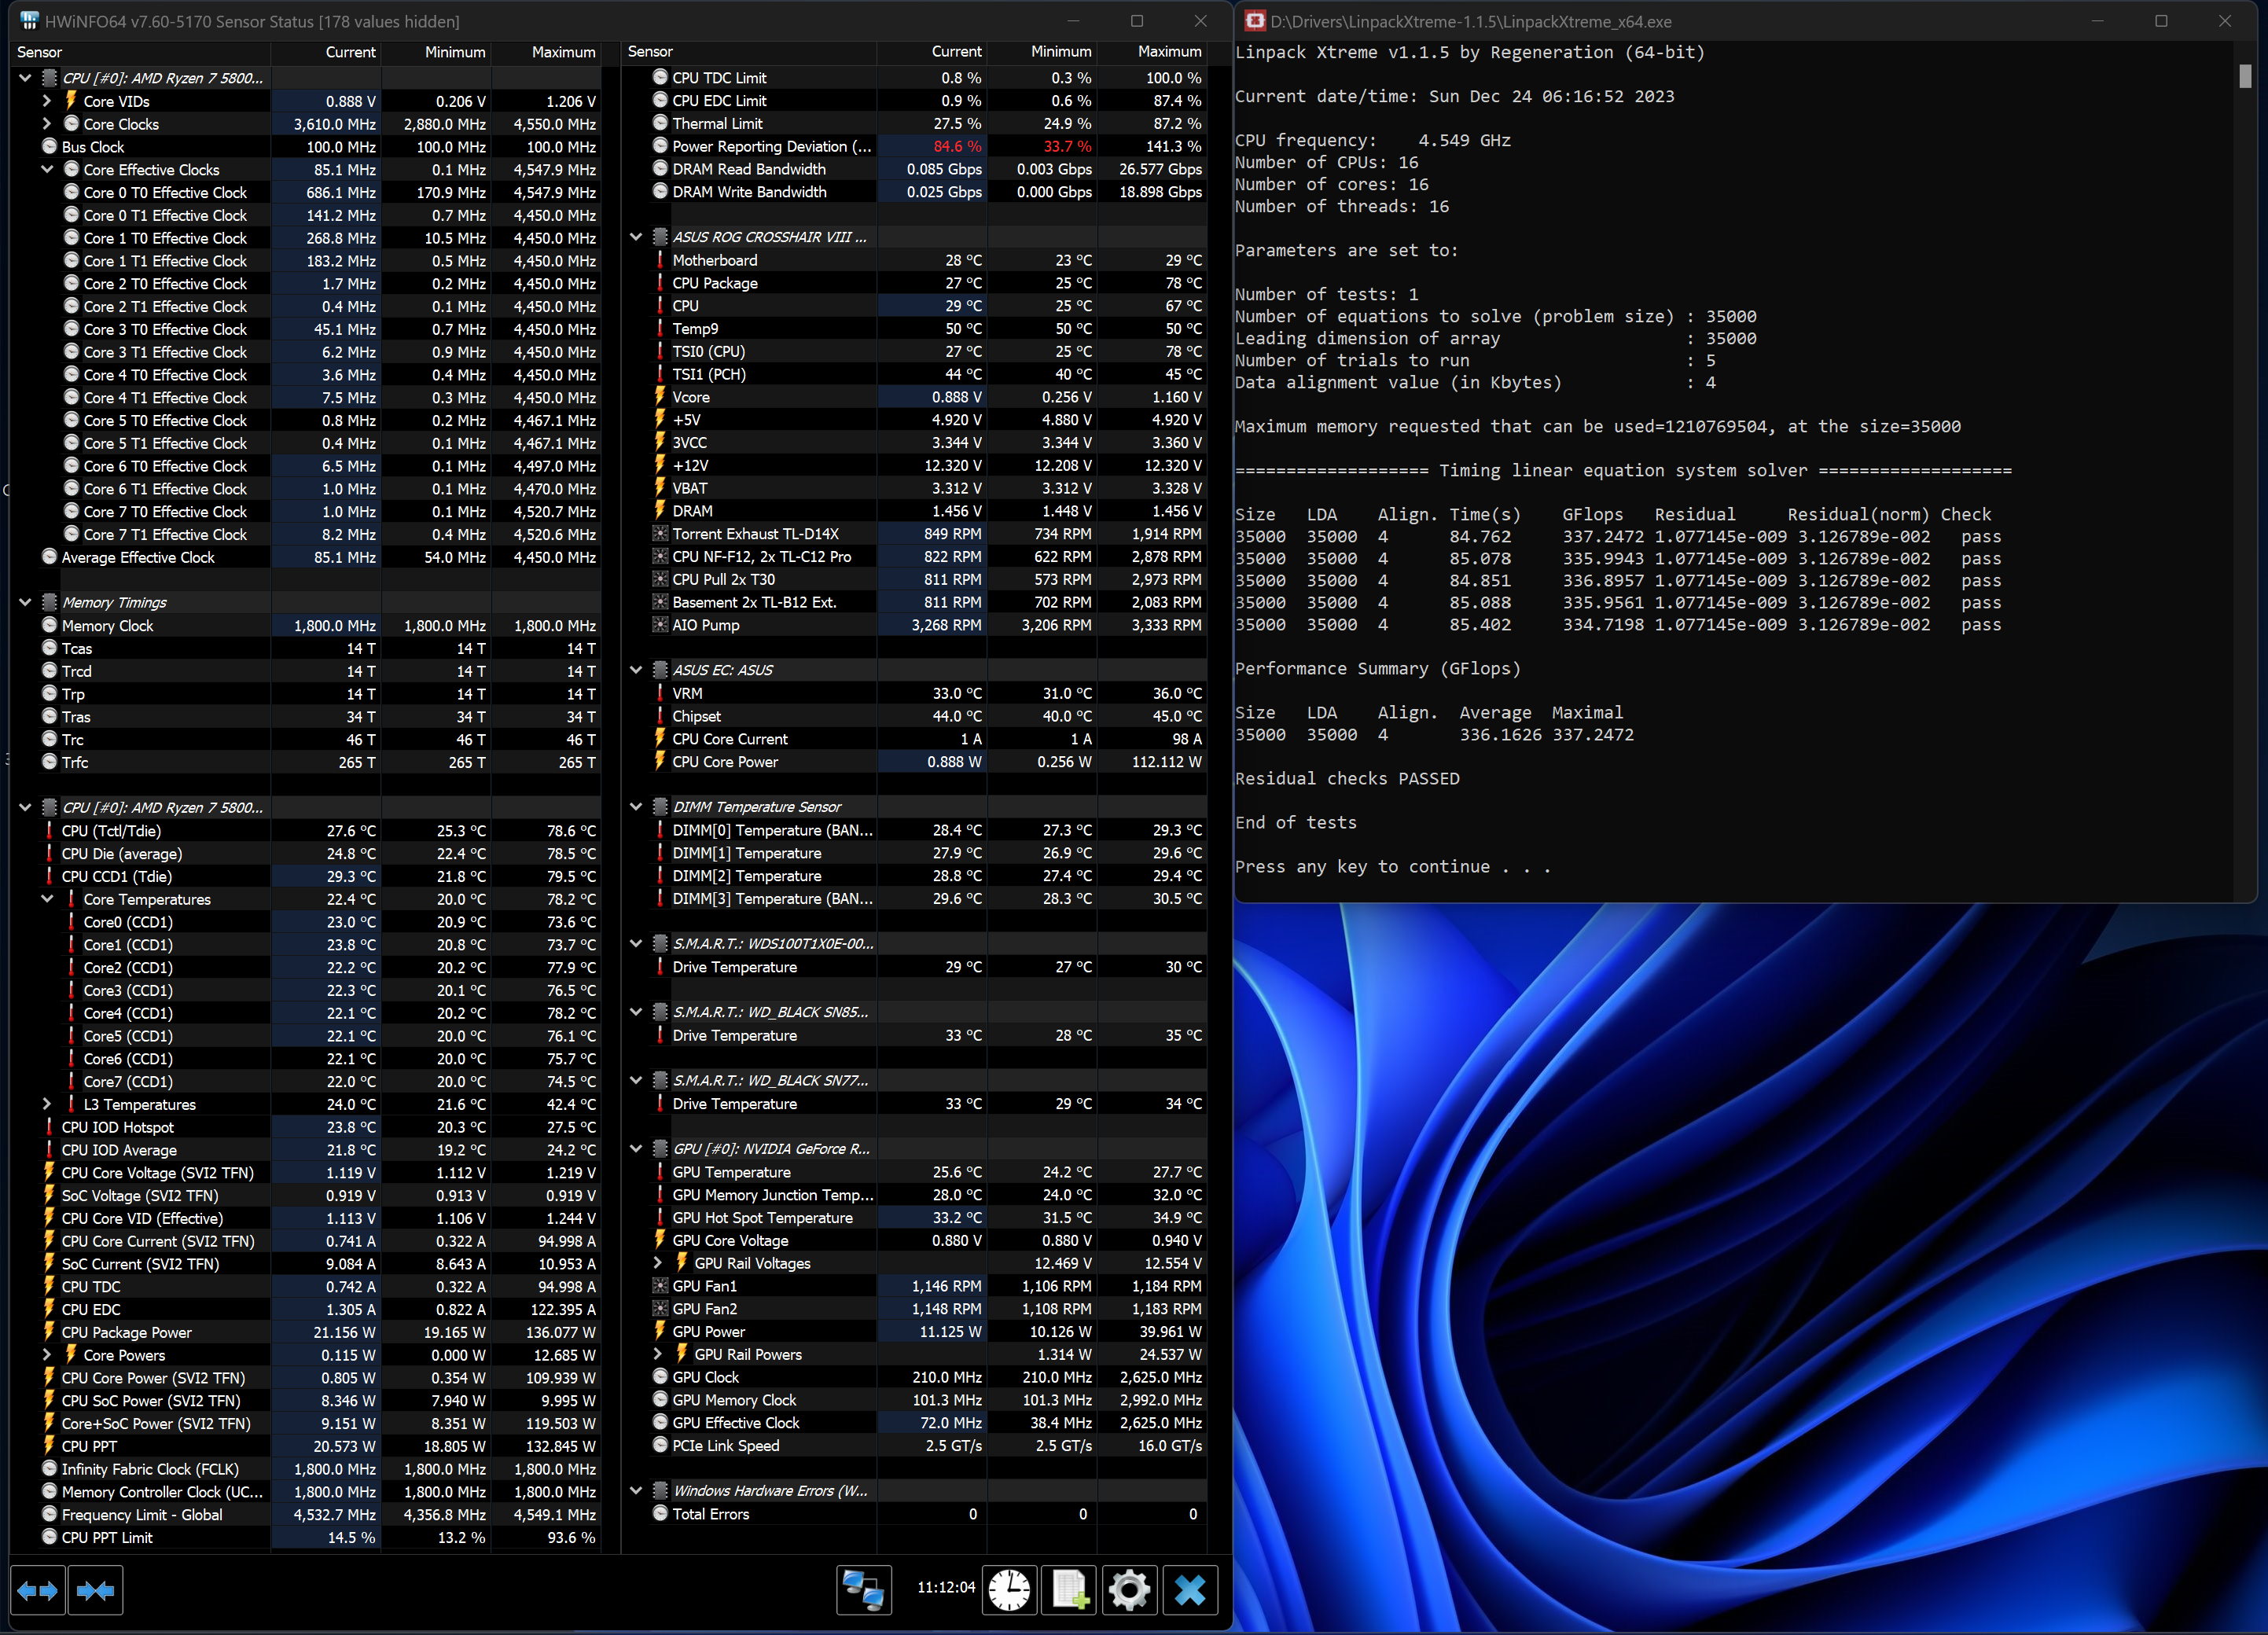Click the left Maximum column header
This screenshot has height=1635, width=2268.
(x=546, y=52)
